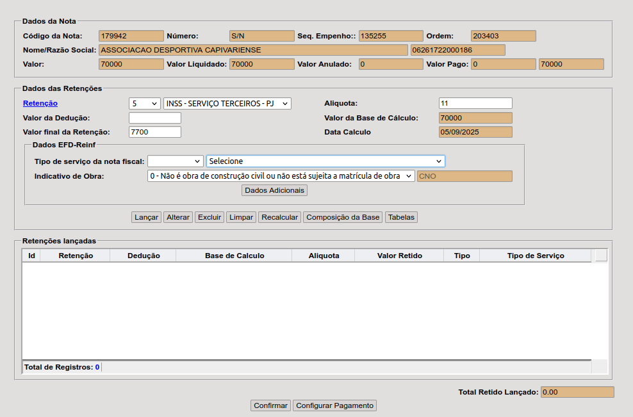Click the Limpar button
633x417 pixels.
tap(241, 217)
